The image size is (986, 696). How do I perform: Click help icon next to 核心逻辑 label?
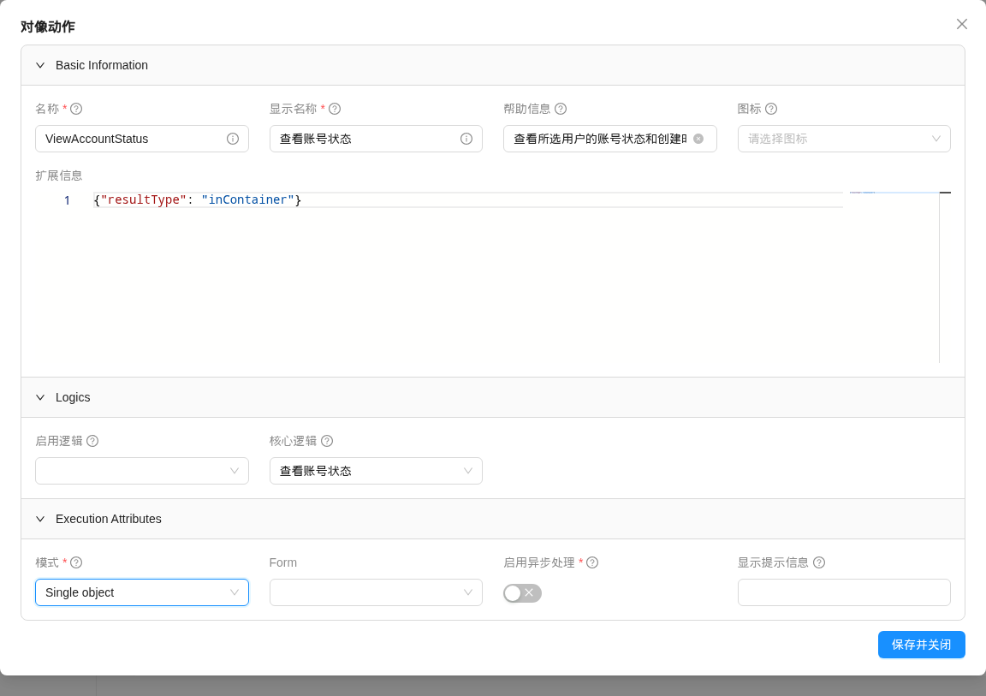[x=327, y=441]
